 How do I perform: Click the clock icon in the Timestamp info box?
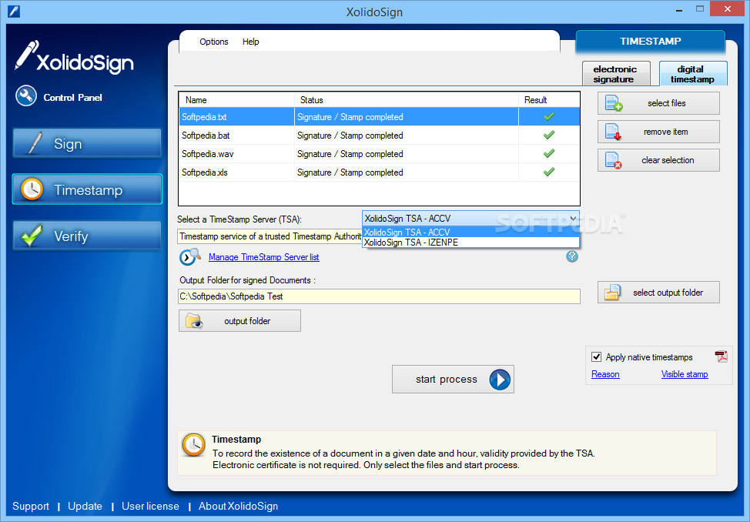194,445
